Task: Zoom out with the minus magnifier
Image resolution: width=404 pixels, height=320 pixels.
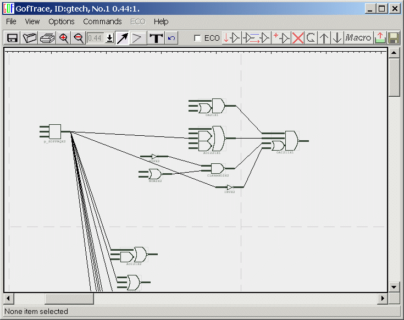Action: tap(78, 38)
